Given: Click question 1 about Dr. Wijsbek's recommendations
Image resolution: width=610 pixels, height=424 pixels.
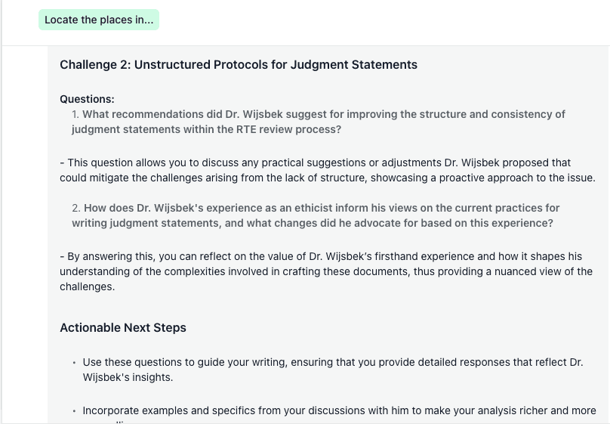Looking at the screenshot, I should [x=319, y=122].
